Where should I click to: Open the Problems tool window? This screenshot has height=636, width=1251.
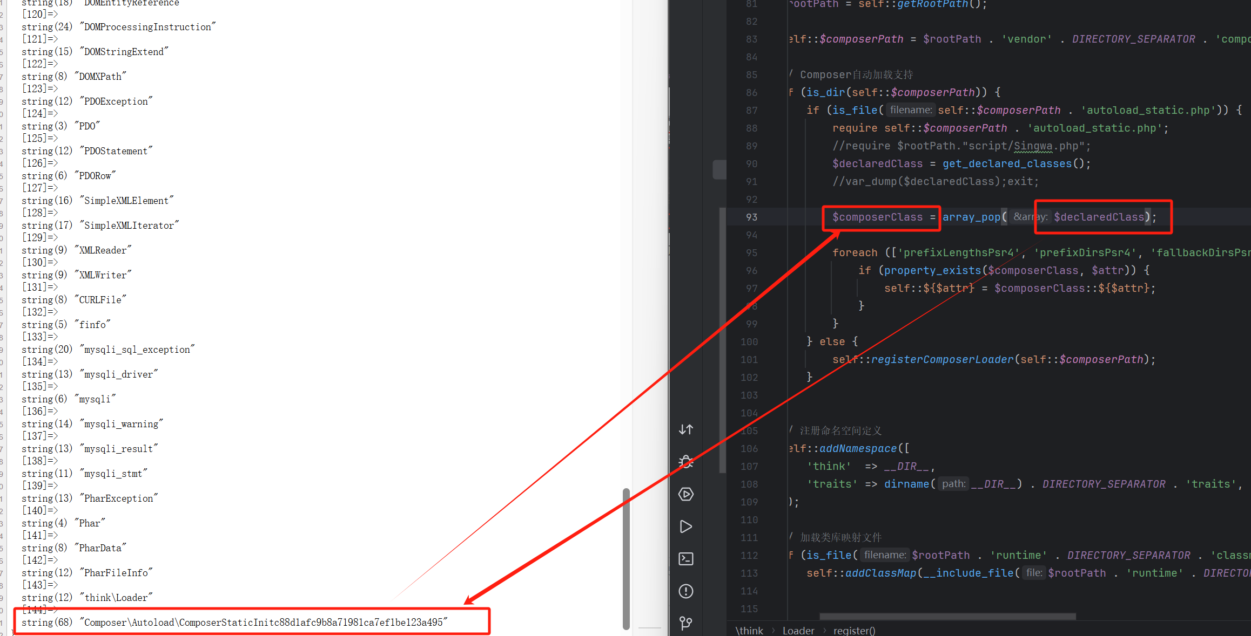coord(686,591)
